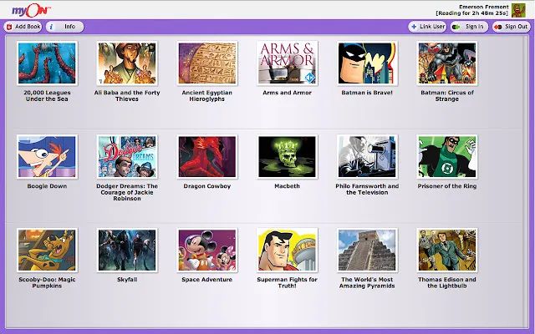Open the Macbeth book cover
The width and height of the screenshot is (535, 334).
[287, 157]
